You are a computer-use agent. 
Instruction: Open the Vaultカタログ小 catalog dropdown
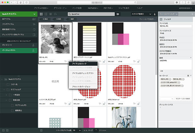pos(34,14)
